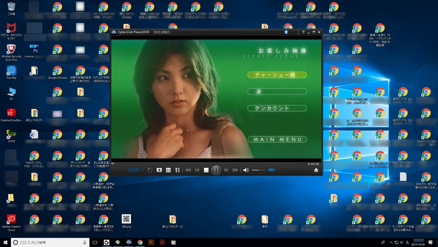The width and height of the screenshot is (438, 247).
Task: Open the chapter grid menu icon
Action: click(x=168, y=170)
